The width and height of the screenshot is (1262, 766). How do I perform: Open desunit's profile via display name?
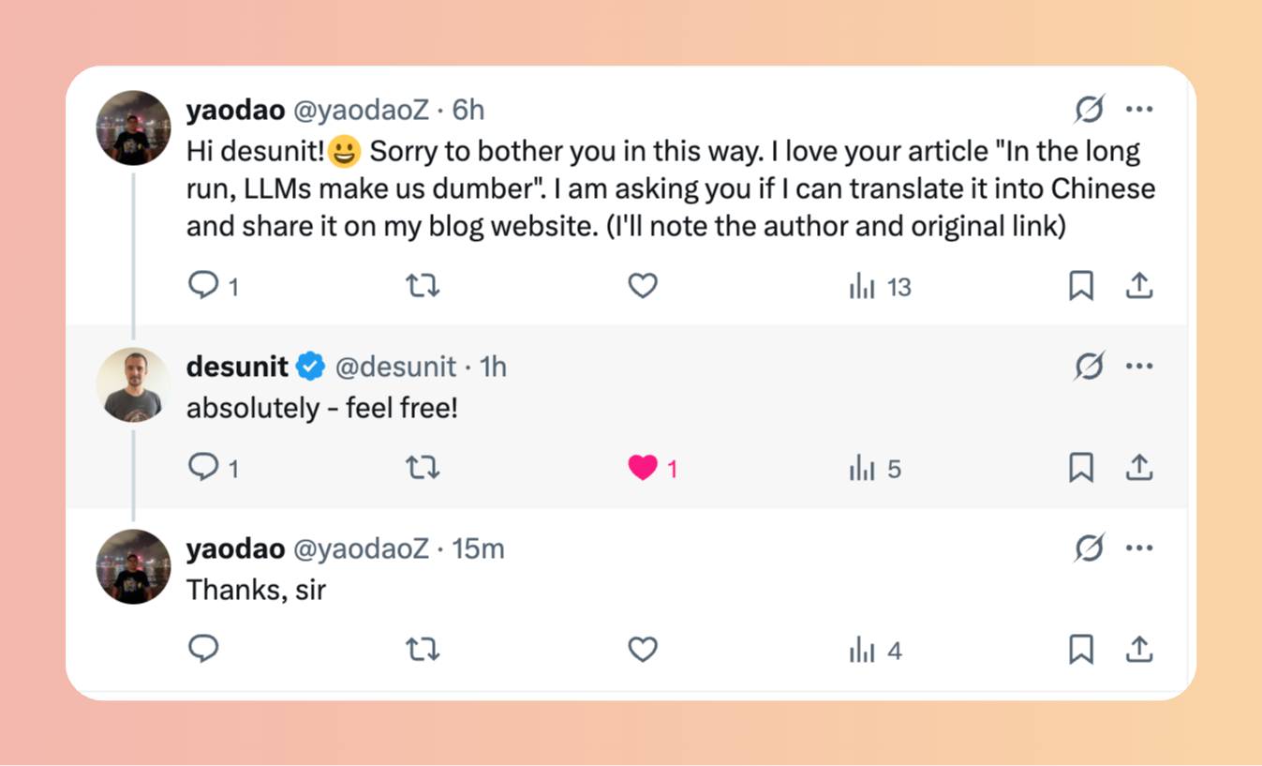point(237,367)
